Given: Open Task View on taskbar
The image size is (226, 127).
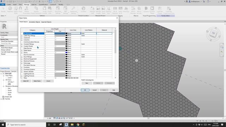Looking at the screenshot, I should 55,125.
